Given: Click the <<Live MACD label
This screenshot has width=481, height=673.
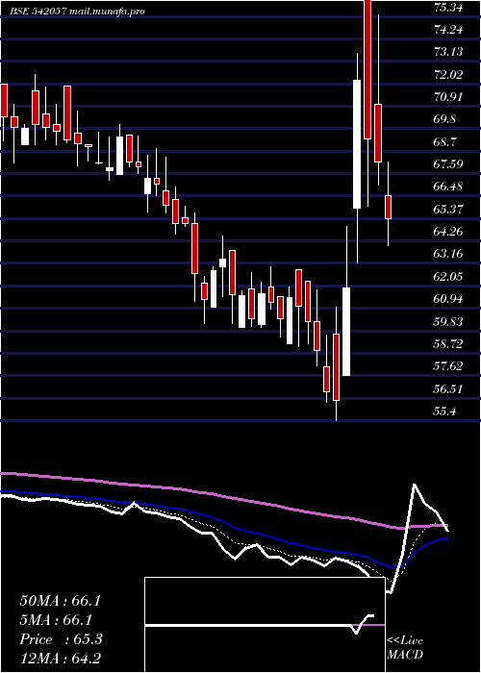Looking at the screenshot, I should pos(405,647).
